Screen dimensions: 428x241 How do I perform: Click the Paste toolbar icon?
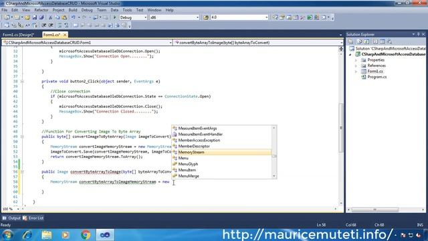(x=64, y=17)
